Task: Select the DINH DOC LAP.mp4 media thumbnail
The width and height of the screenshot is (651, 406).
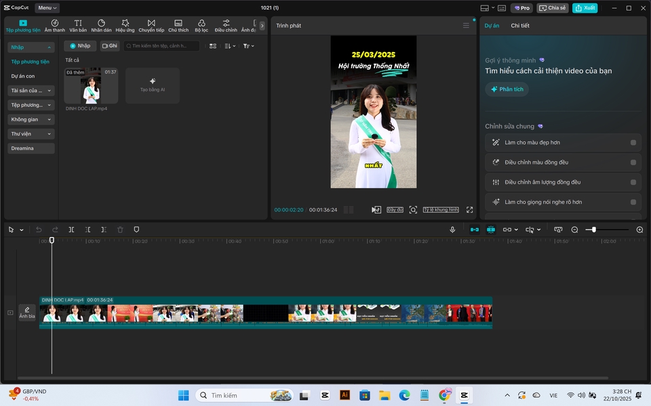Action: (x=91, y=86)
